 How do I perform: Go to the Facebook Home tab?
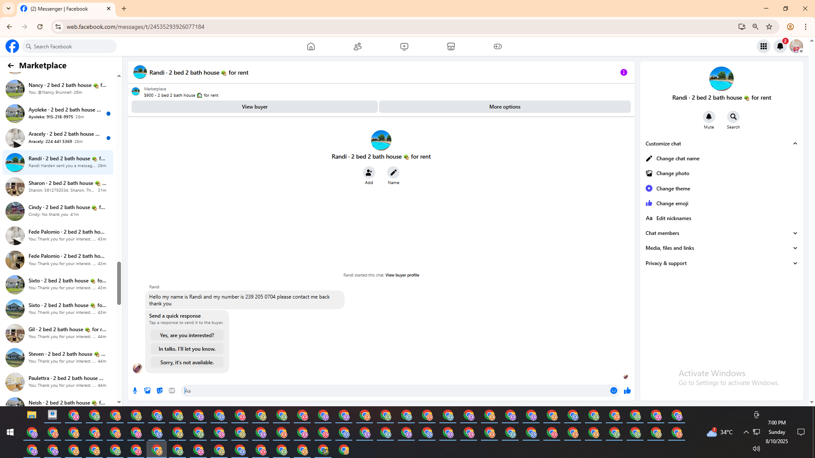pos(311,46)
